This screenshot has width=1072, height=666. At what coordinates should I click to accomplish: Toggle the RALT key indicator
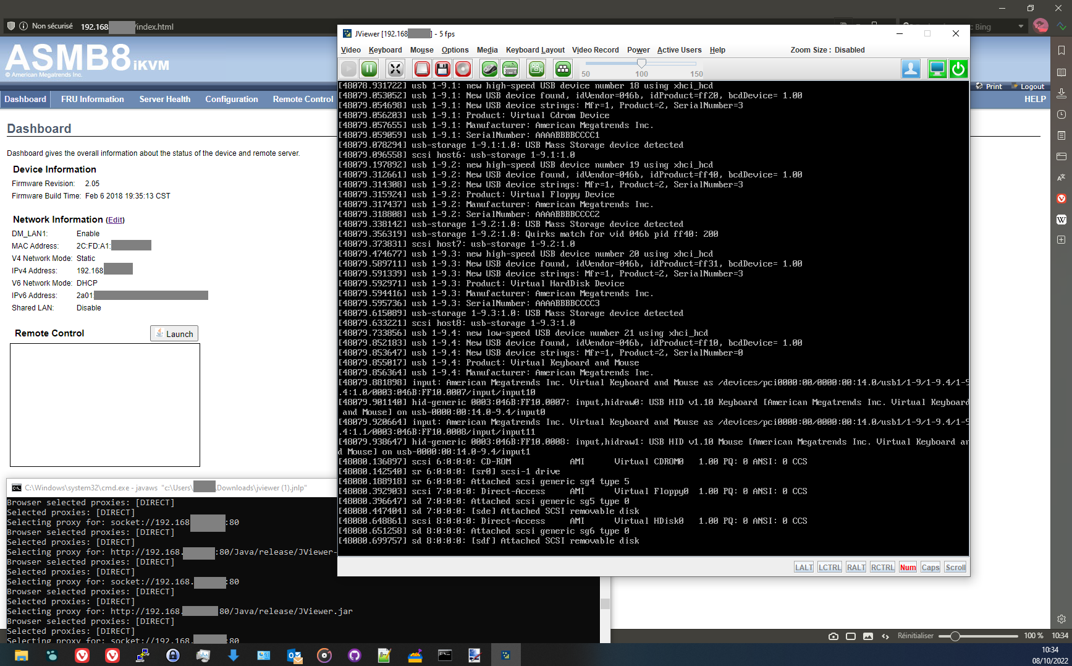coord(856,567)
